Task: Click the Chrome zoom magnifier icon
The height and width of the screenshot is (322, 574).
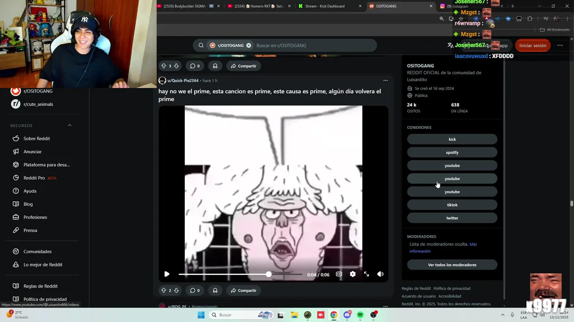Action: coord(442,19)
